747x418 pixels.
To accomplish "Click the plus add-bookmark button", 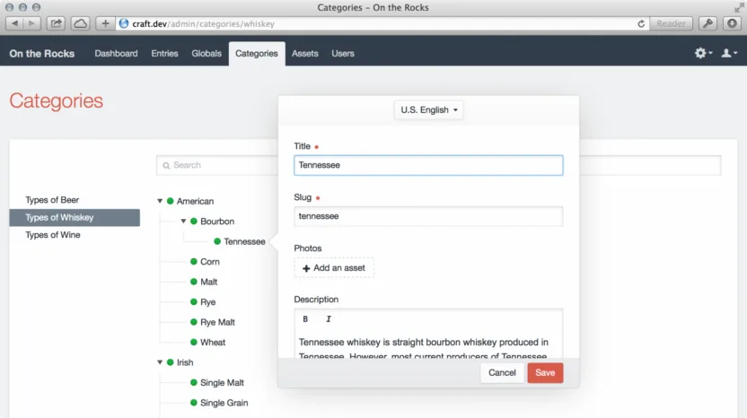I will (105, 23).
